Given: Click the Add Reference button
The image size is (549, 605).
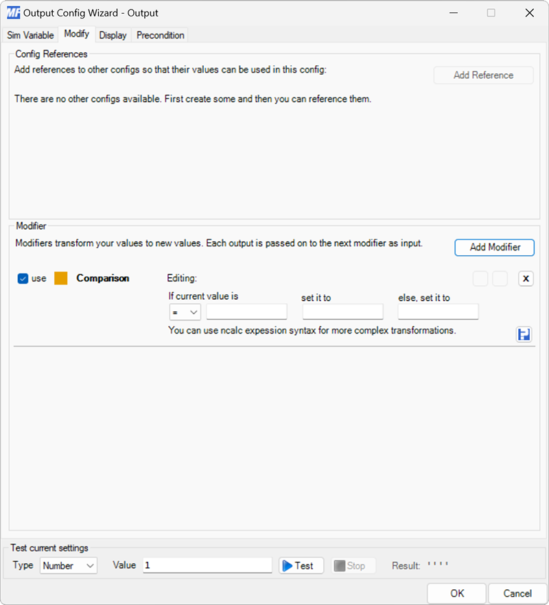Looking at the screenshot, I should [483, 75].
